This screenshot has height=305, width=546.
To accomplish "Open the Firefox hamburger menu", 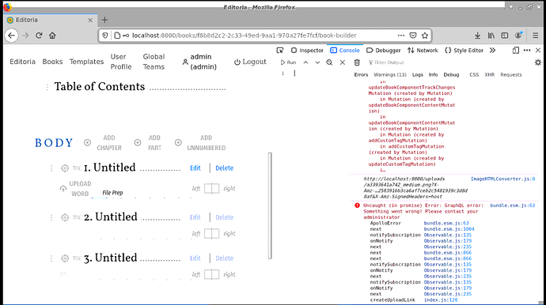I will 535,36.
